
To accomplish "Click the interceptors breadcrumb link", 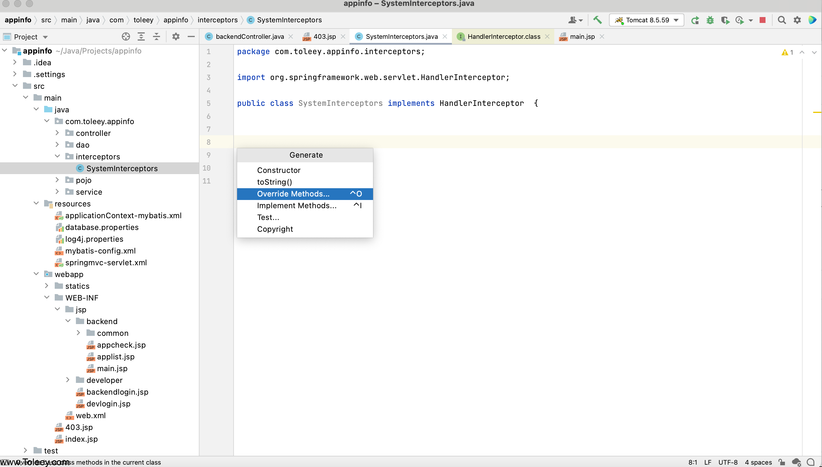I will tap(217, 20).
